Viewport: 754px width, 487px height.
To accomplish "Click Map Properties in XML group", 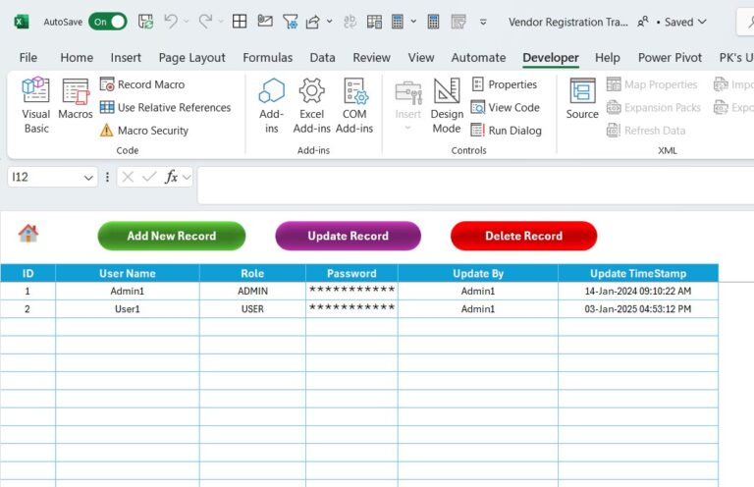I will click(x=652, y=84).
